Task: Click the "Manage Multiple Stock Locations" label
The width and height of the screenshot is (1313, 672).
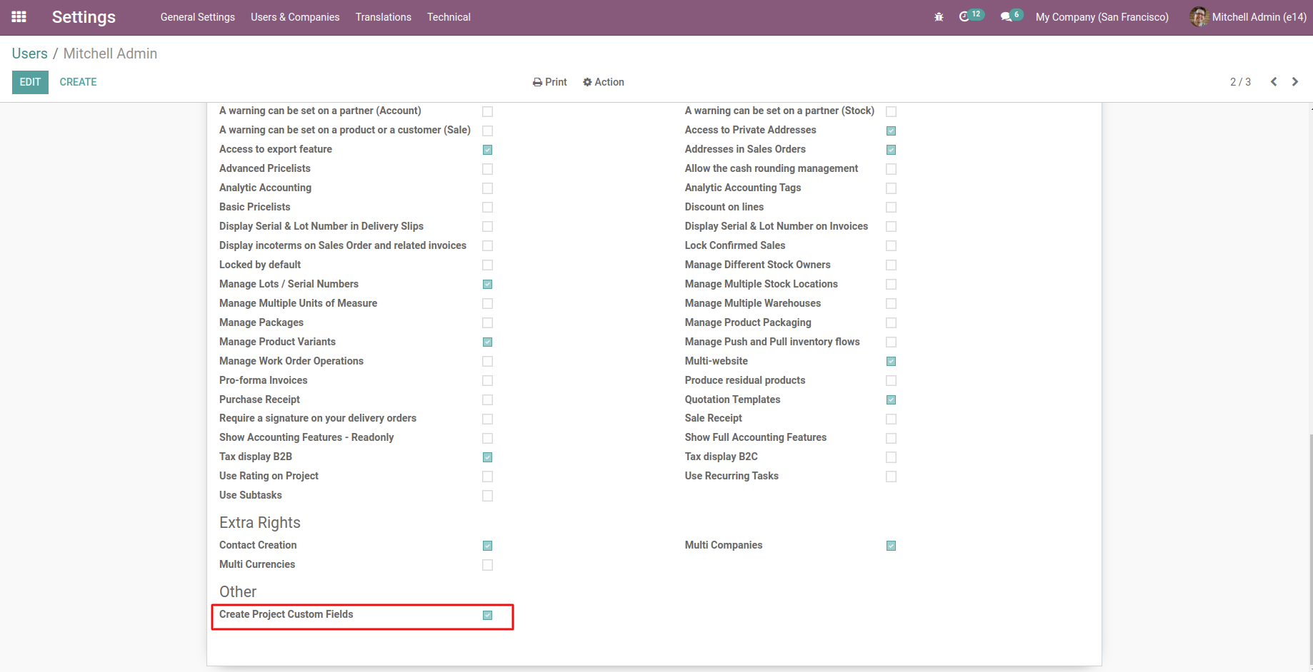Action: click(x=762, y=284)
